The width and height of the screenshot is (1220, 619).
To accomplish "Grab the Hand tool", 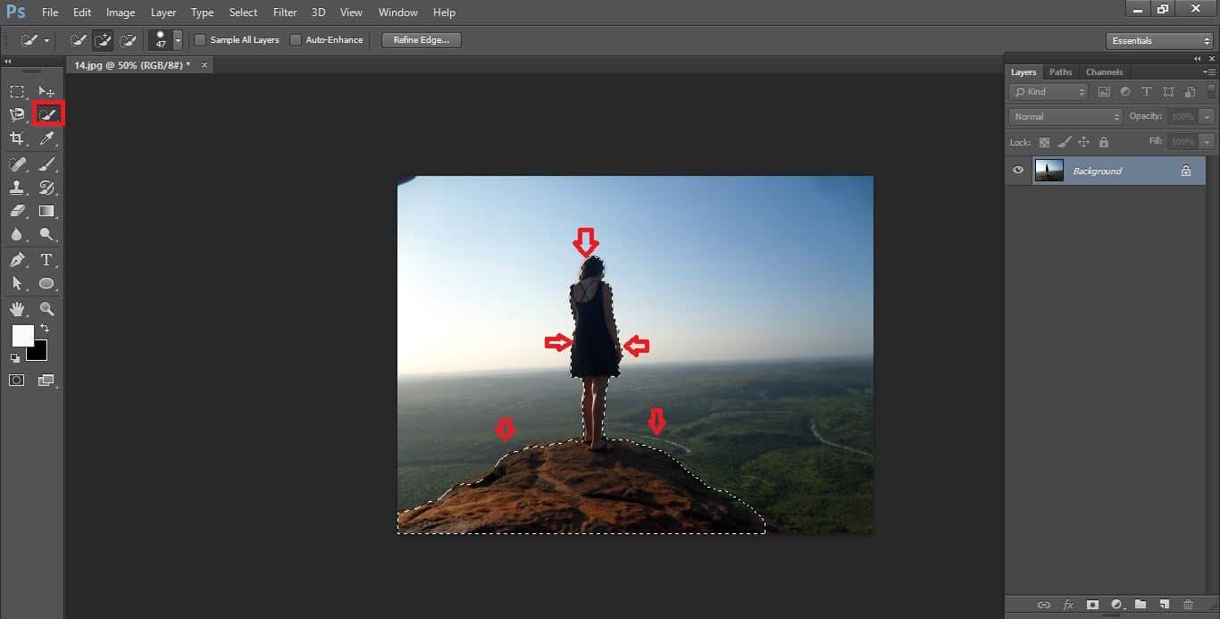I will tap(16, 308).
